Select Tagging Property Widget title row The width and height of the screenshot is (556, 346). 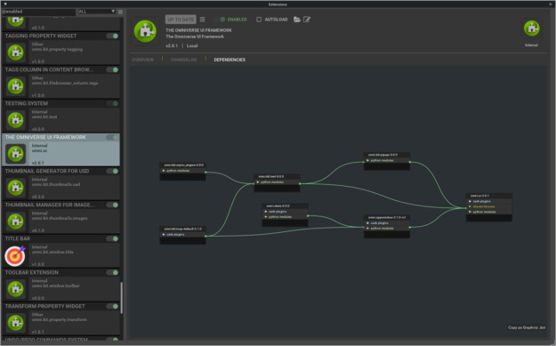pyautogui.click(x=61, y=36)
